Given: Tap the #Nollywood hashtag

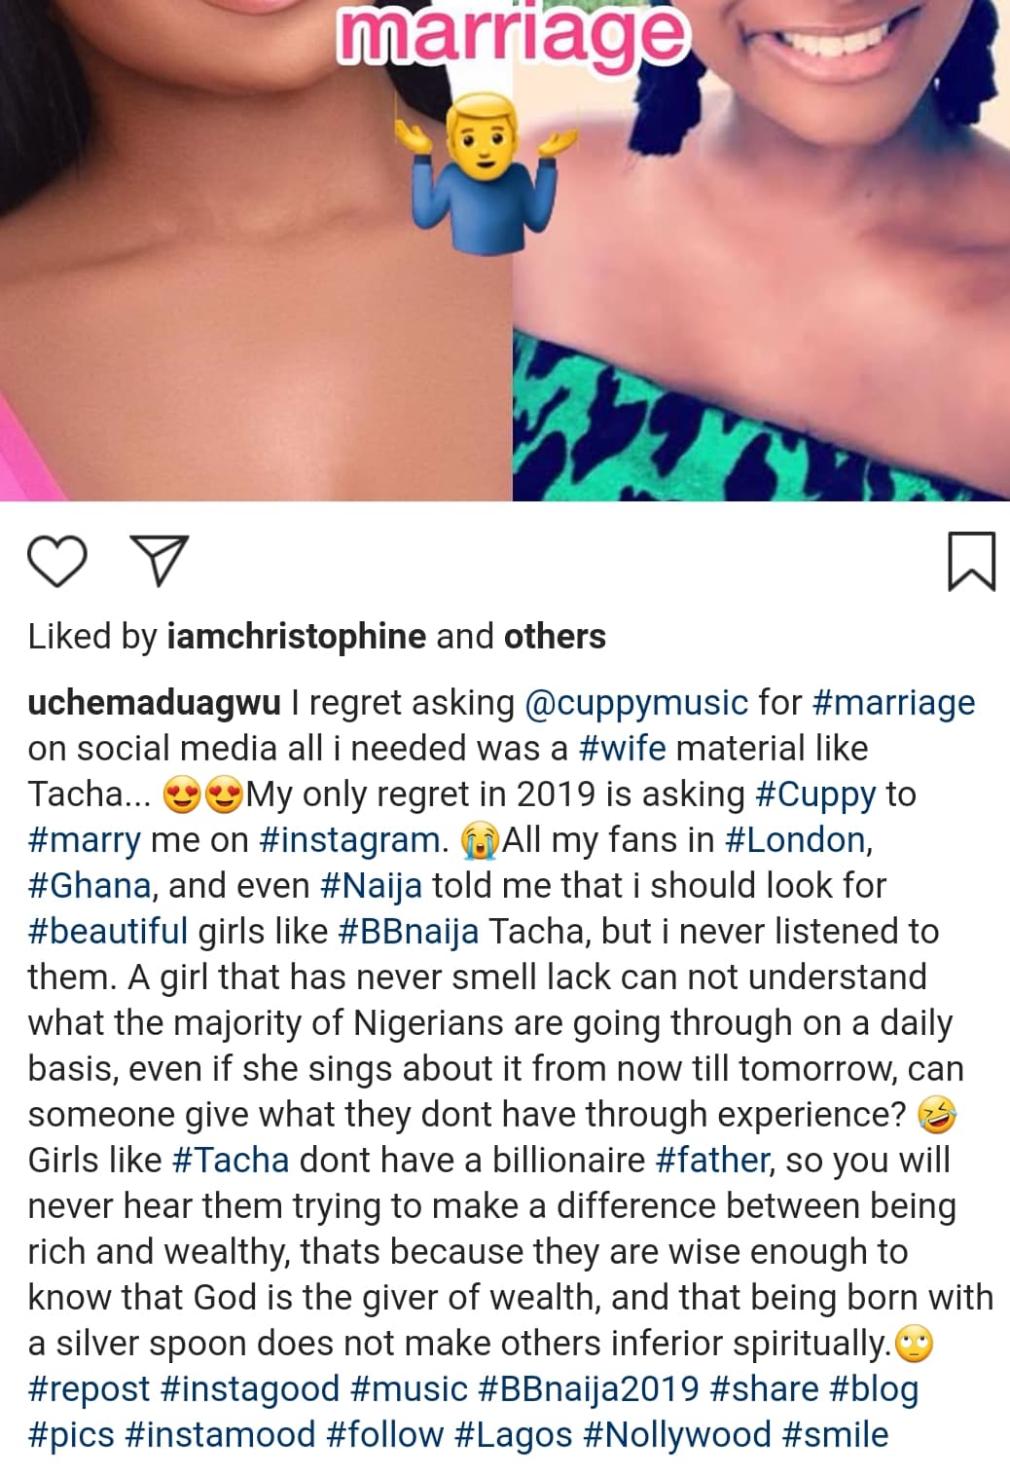Looking at the screenshot, I should tap(676, 1435).
